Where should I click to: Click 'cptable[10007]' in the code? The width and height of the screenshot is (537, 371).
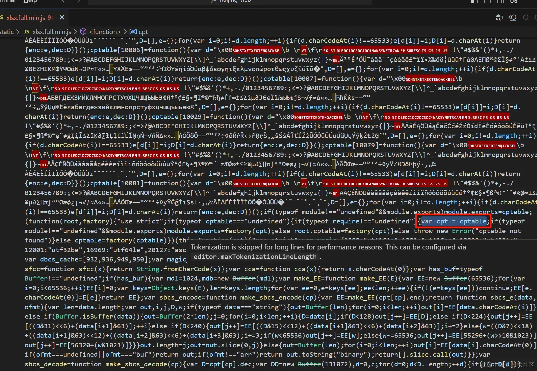(290, 79)
